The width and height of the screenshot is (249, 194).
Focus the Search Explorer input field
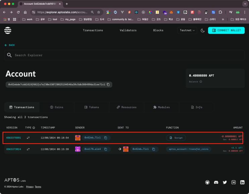[x=124, y=55]
